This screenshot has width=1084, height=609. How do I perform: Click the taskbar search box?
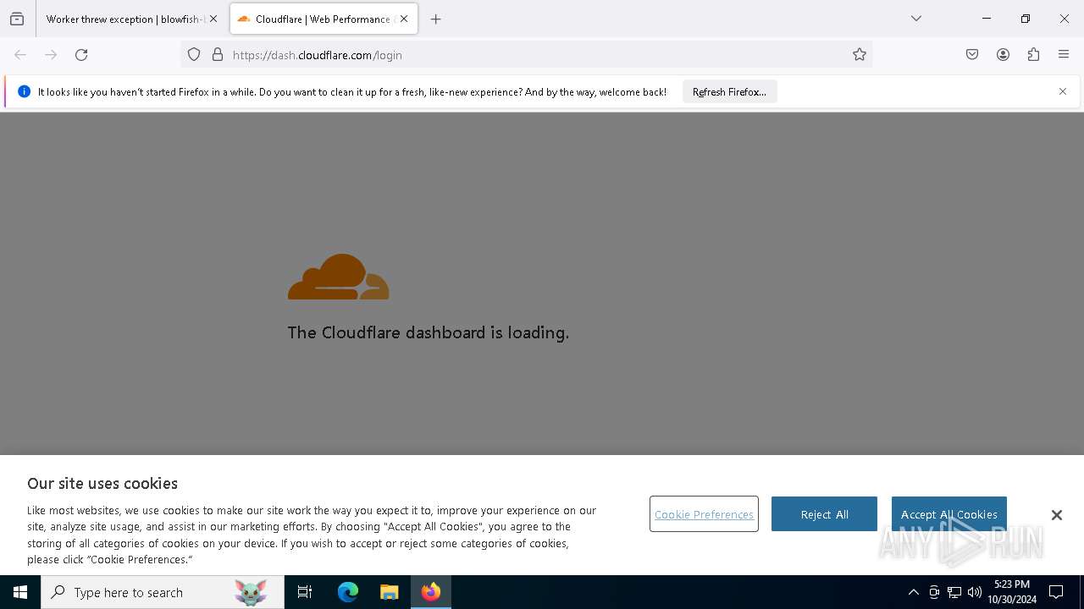(163, 592)
